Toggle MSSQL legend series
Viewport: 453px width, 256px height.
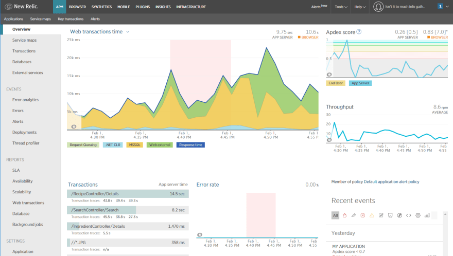click(135, 145)
